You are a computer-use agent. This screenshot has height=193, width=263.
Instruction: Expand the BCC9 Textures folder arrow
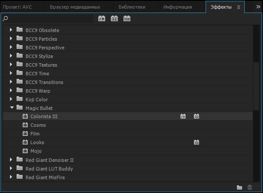11,64
